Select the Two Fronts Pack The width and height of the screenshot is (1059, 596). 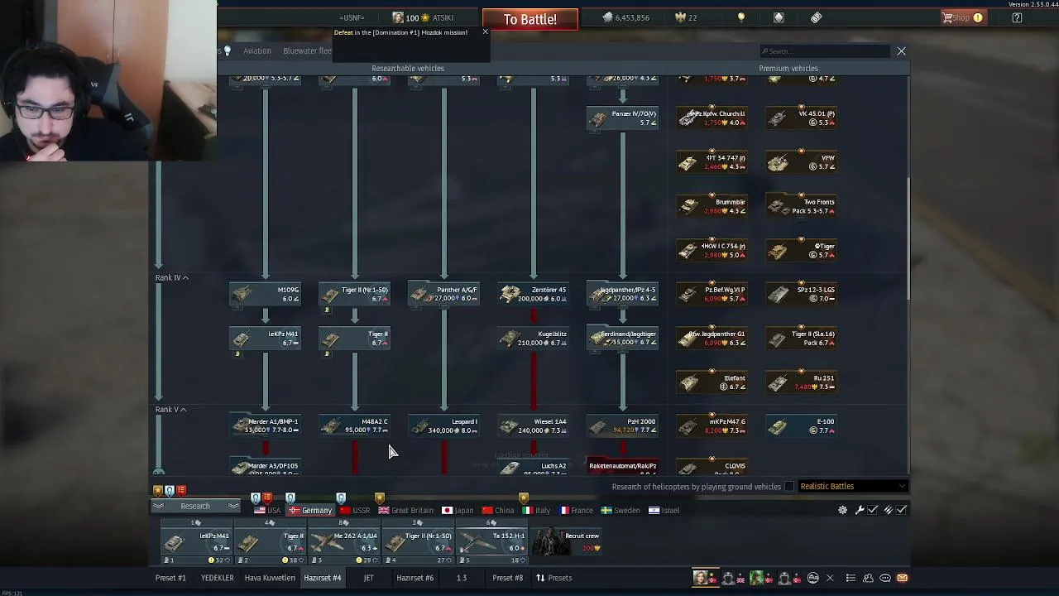(x=802, y=206)
